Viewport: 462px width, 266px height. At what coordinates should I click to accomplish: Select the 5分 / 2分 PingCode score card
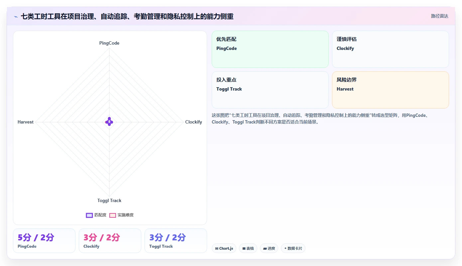click(44, 241)
